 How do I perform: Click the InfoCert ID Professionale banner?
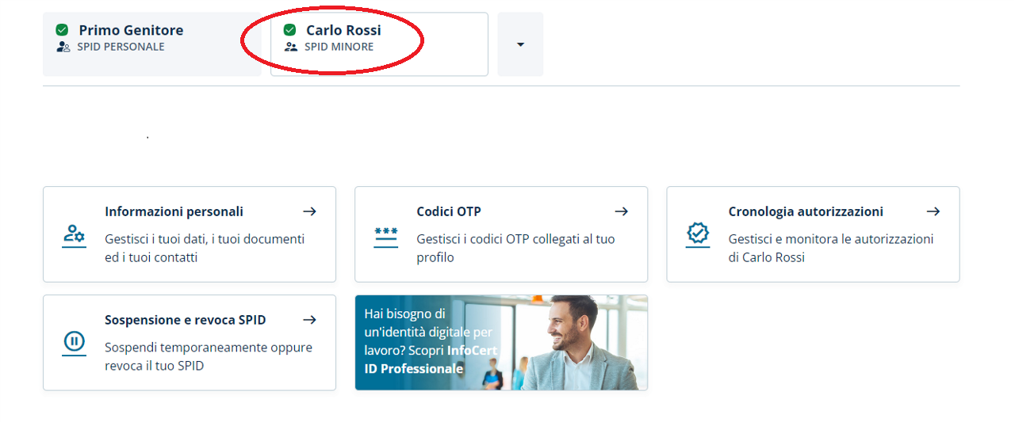(501, 343)
